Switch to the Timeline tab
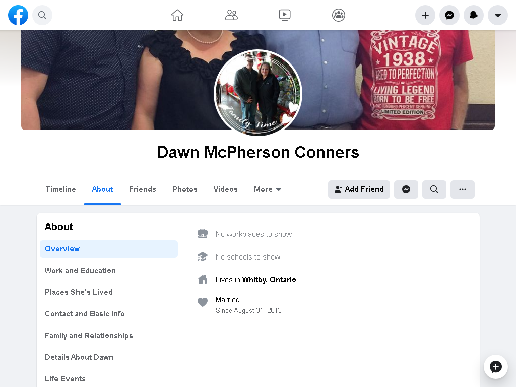This screenshot has height=387, width=516. tap(60, 189)
